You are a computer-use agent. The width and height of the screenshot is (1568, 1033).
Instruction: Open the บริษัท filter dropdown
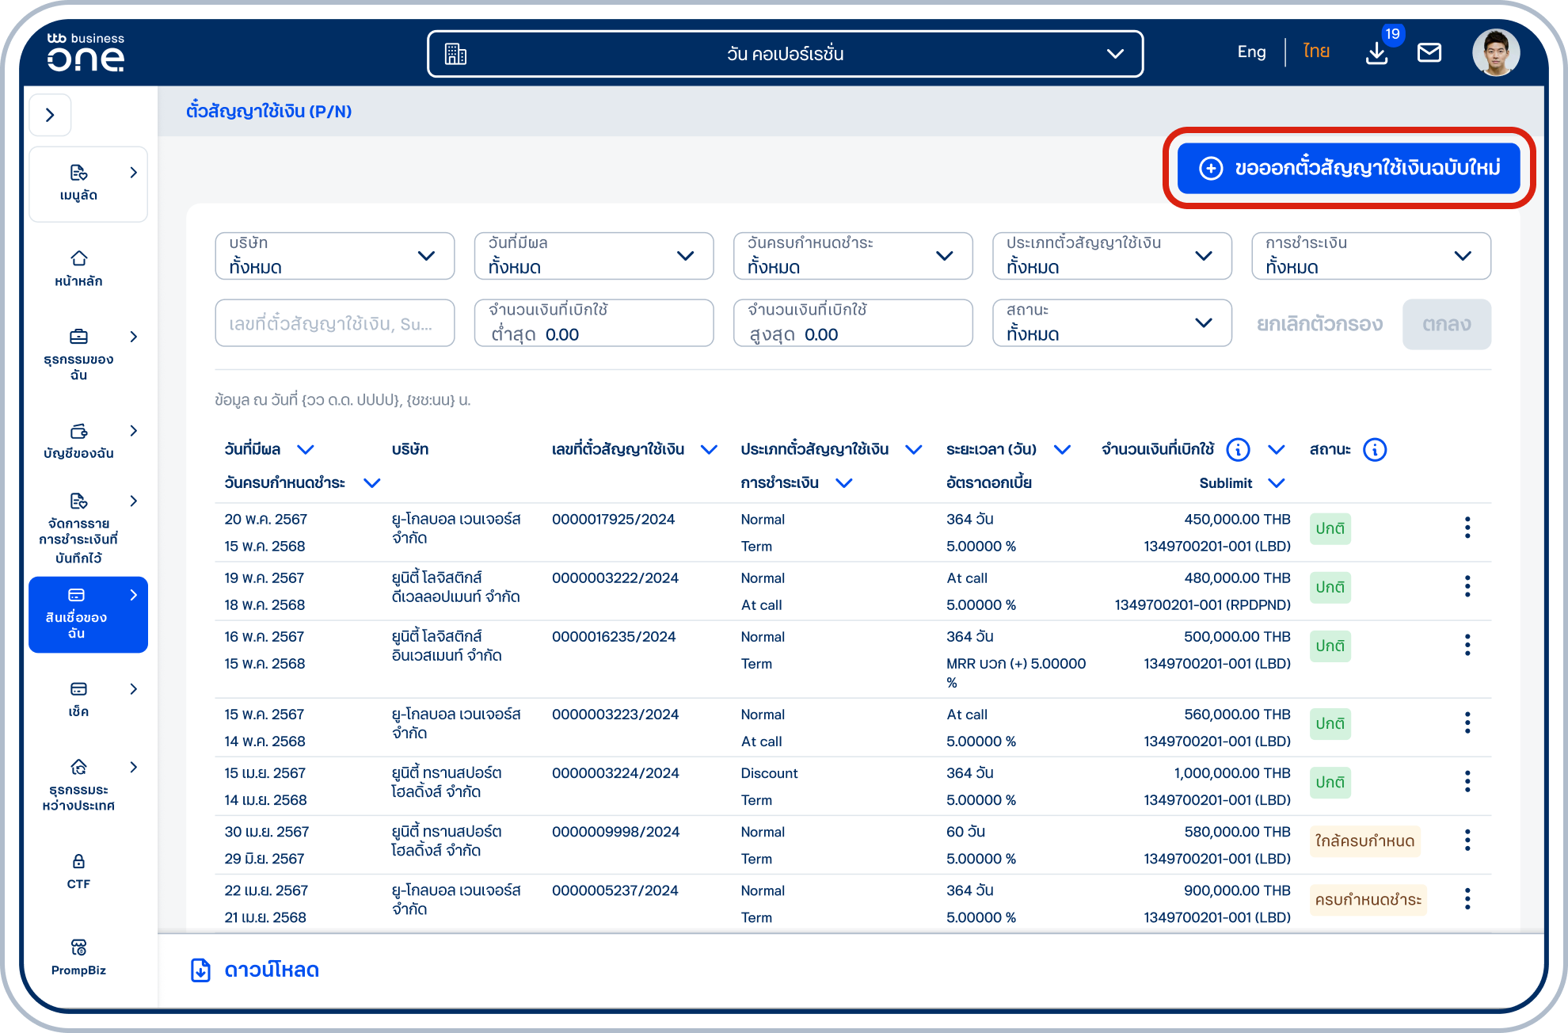point(335,256)
